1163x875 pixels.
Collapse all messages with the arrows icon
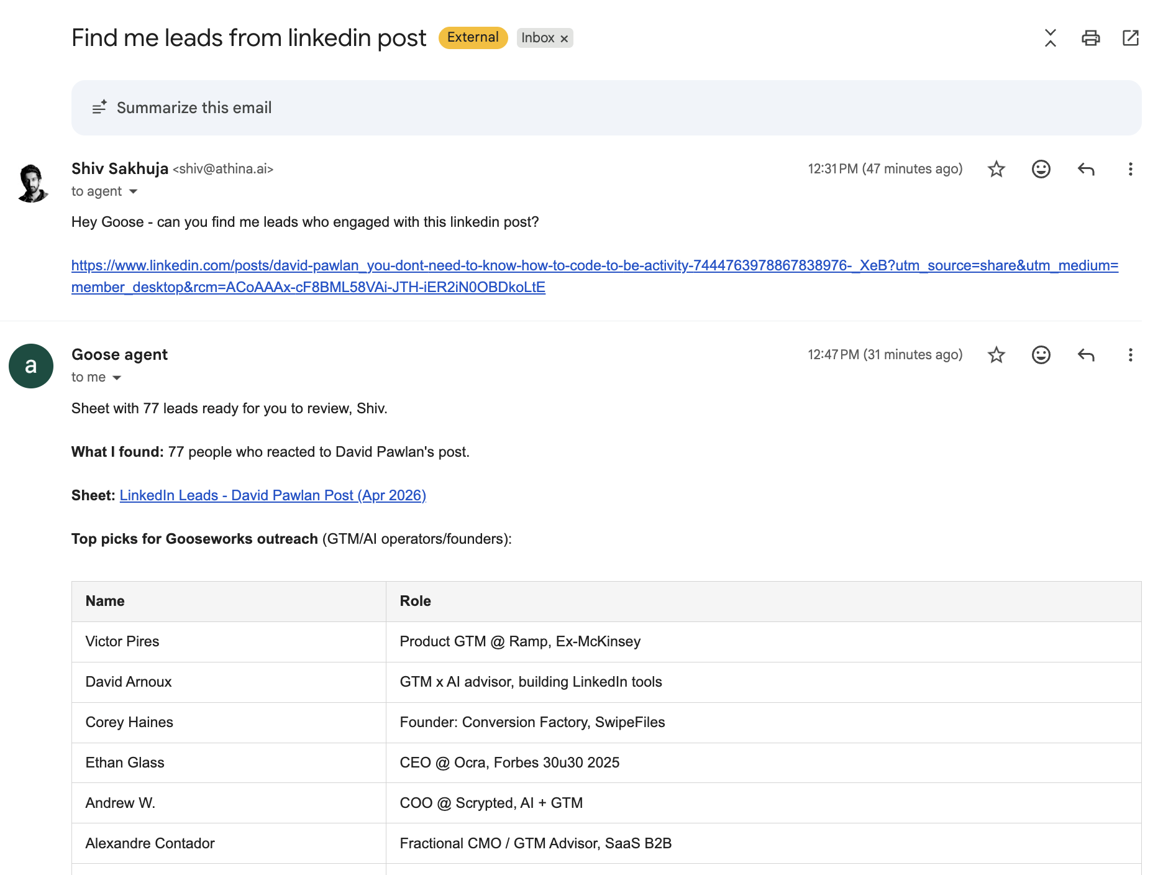(x=1050, y=38)
